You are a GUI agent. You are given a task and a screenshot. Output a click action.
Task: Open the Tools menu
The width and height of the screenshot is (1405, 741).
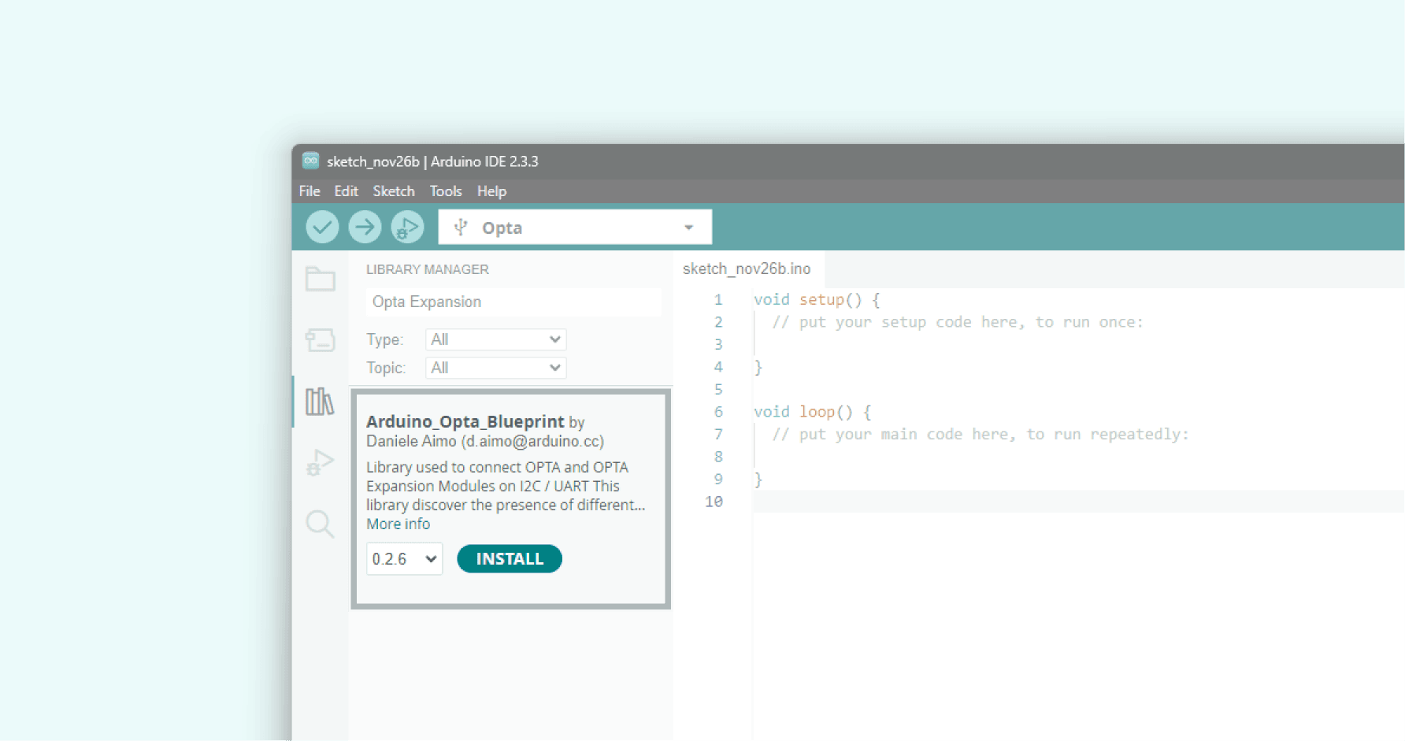tap(446, 191)
